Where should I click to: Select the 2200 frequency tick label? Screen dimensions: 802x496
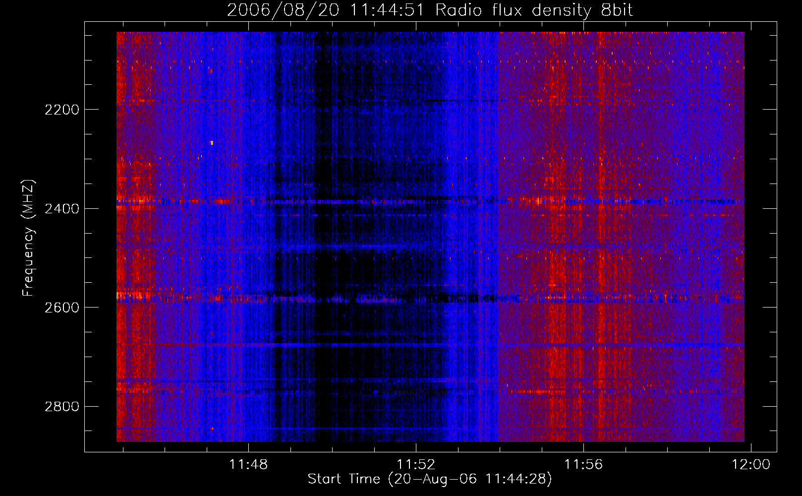click(62, 110)
